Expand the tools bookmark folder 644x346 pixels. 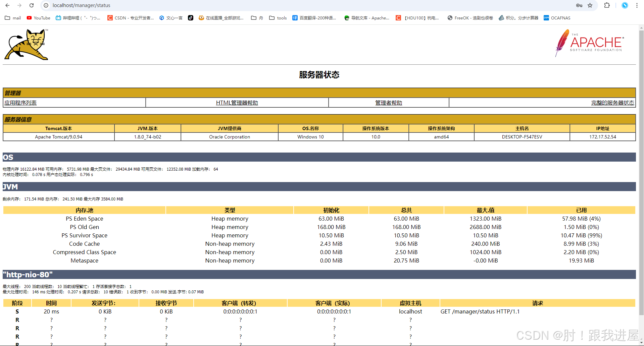278,18
